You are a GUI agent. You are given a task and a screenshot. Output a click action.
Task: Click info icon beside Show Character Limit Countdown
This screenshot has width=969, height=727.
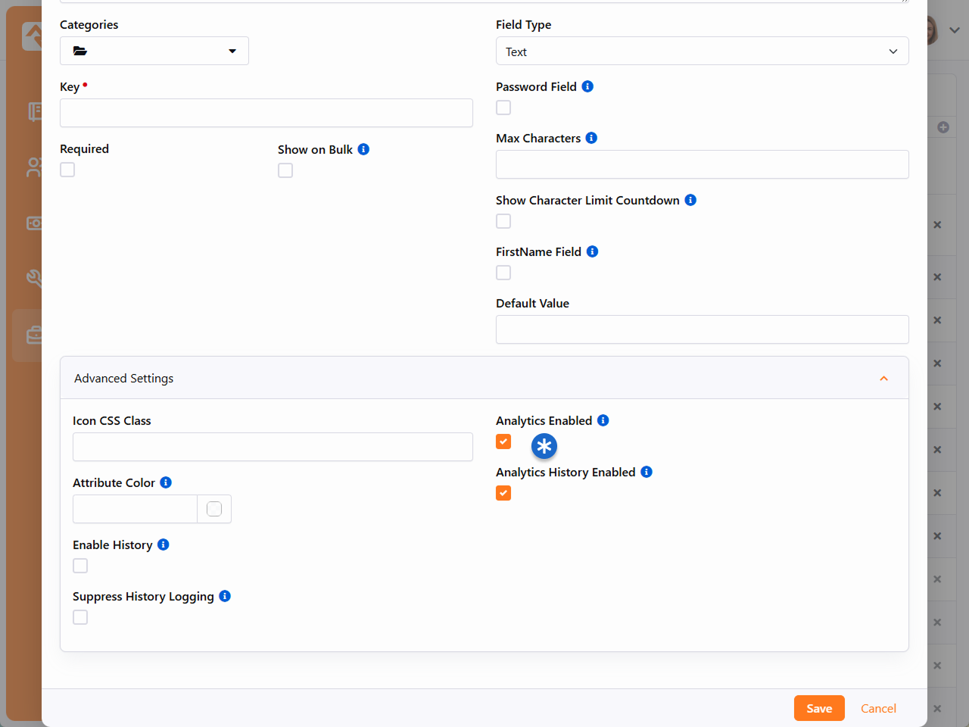pyautogui.click(x=690, y=200)
